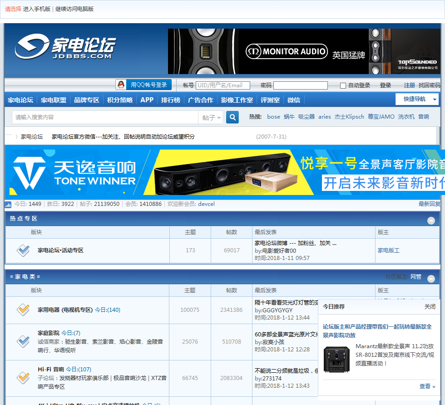This screenshot has height=405, width=445.
Task: Open the APP nav menu item
Action: (147, 100)
